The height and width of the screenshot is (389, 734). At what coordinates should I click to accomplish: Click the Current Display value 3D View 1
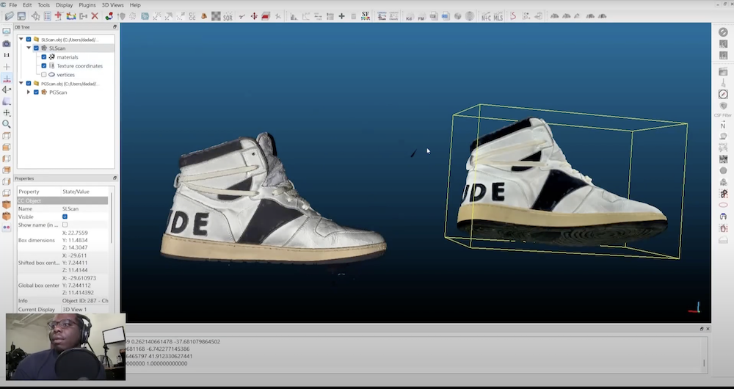coord(74,310)
